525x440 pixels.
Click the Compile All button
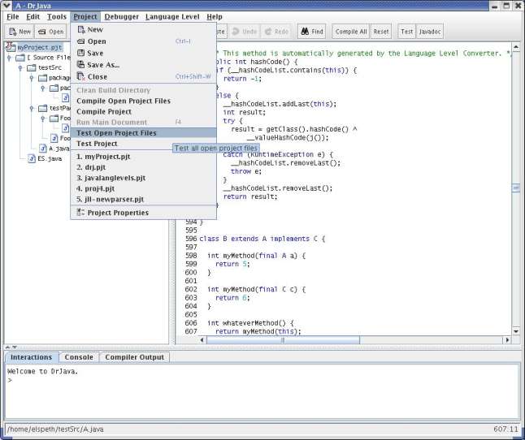click(351, 32)
